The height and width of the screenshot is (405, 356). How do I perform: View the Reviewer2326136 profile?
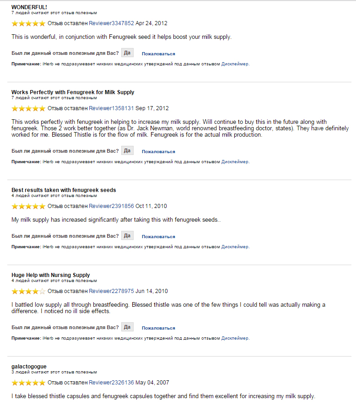point(111,383)
